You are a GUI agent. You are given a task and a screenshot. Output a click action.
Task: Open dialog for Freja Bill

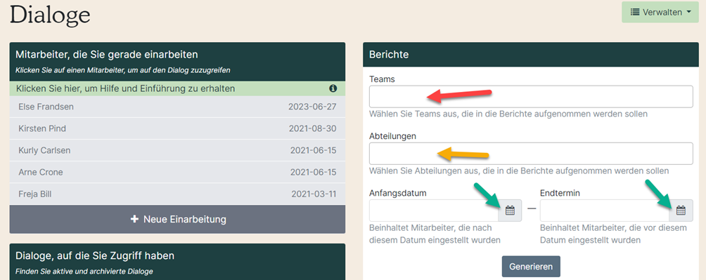click(177, 194)
